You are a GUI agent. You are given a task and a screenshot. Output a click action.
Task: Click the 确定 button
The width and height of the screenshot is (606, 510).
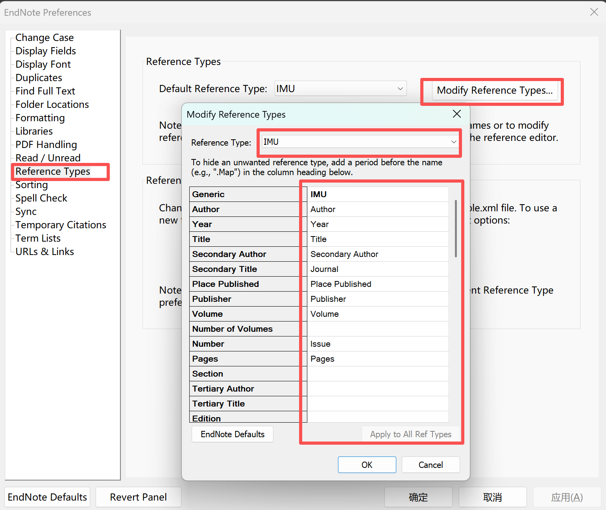click(418, 497)
